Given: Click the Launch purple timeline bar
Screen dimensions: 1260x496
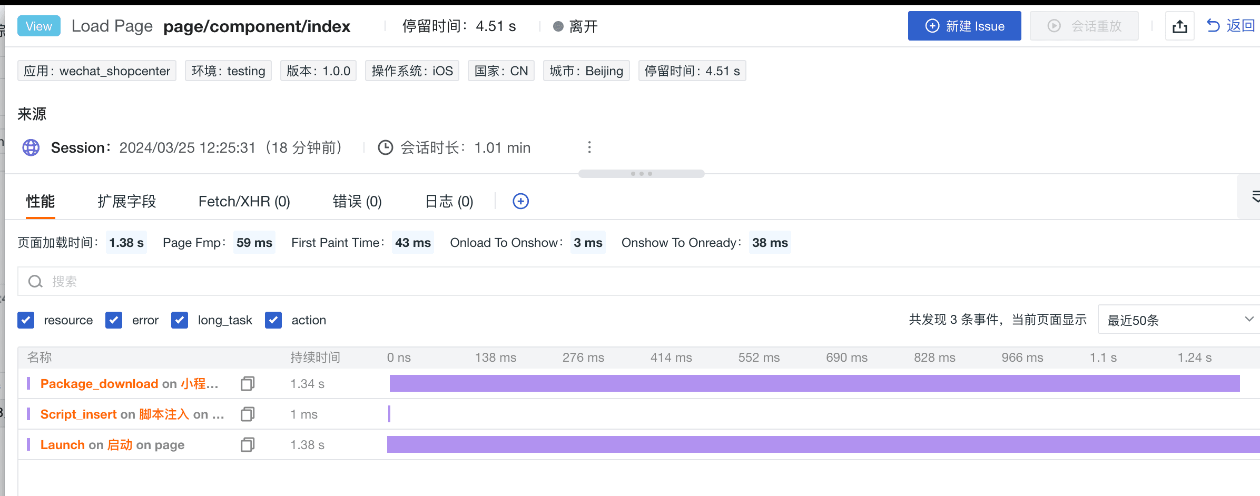Looking at the screenshot, I should click(823, 444).
